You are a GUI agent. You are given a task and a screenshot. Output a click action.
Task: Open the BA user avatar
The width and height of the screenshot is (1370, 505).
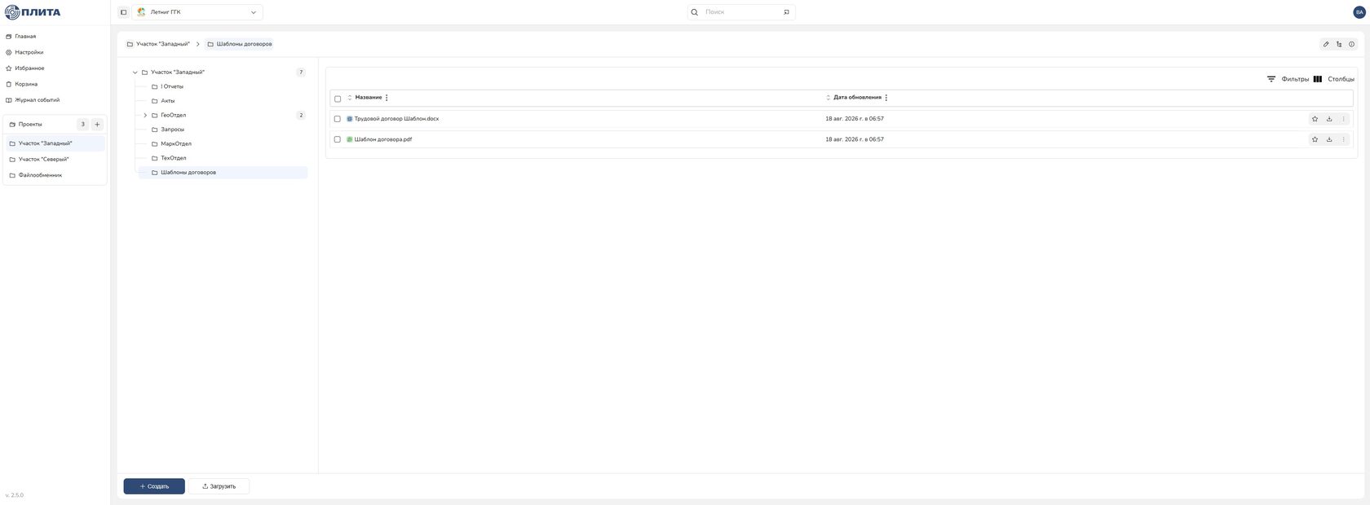[1359, 12]
